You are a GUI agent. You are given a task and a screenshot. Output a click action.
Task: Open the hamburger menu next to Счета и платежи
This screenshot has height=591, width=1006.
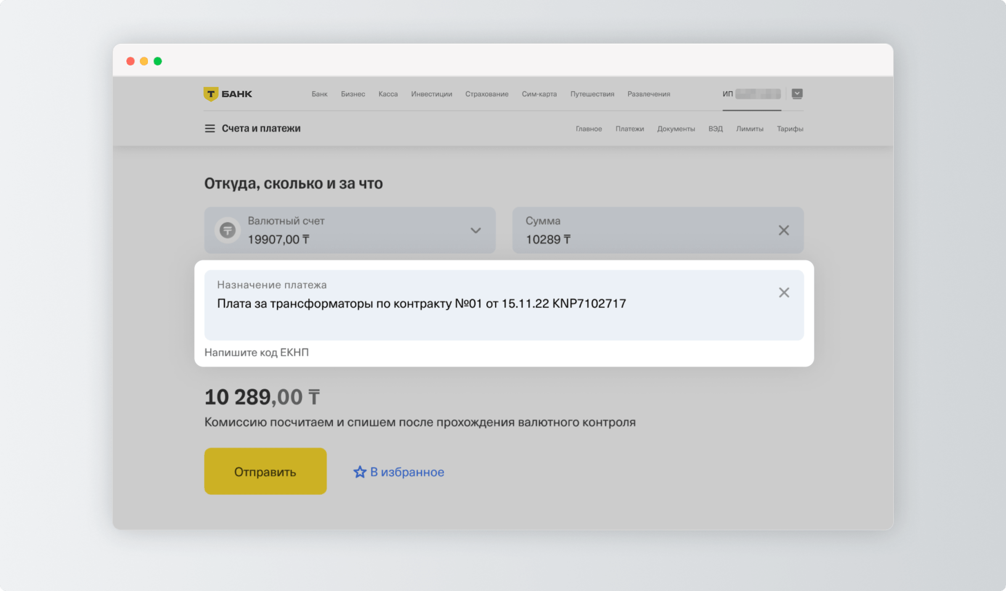coord(210,129)
